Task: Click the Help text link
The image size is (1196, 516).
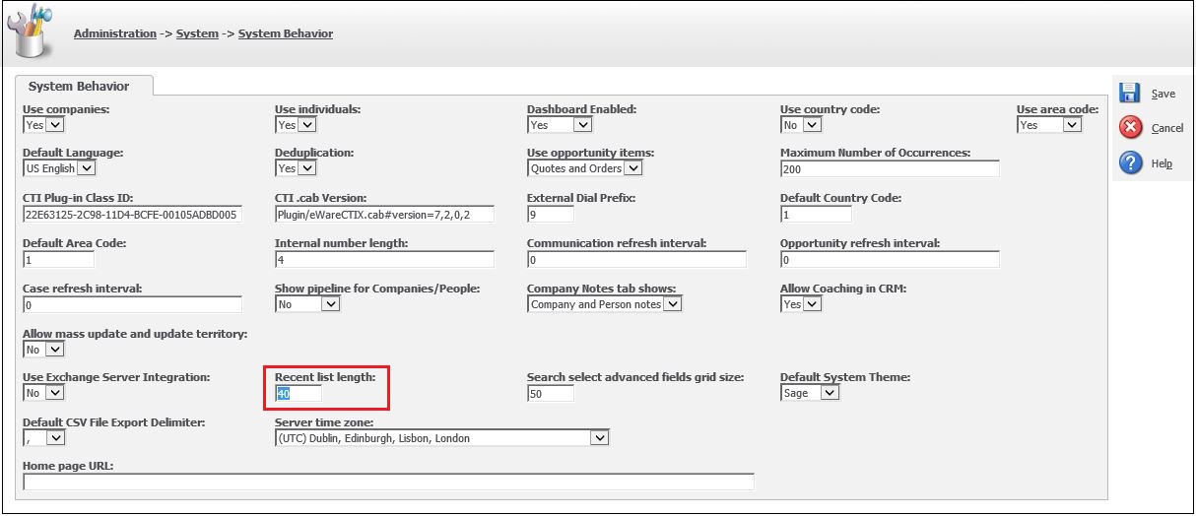Action: 1162,163
